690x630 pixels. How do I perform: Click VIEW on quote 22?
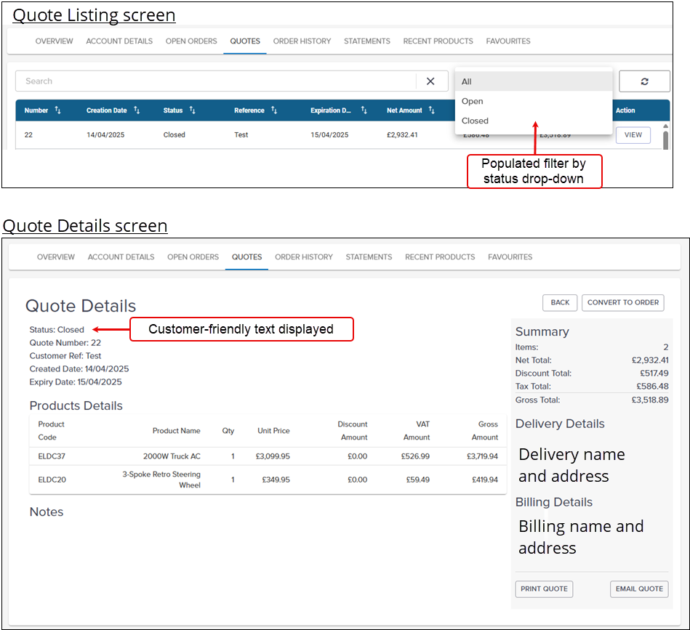point(633,135)
